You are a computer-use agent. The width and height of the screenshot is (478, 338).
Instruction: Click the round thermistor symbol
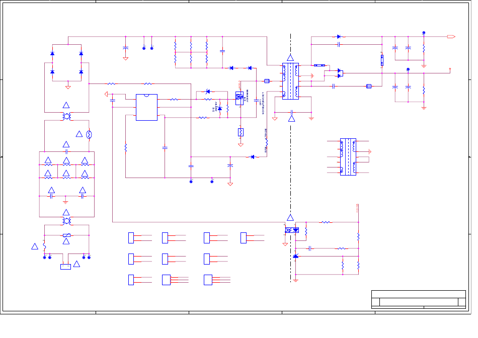89,134
